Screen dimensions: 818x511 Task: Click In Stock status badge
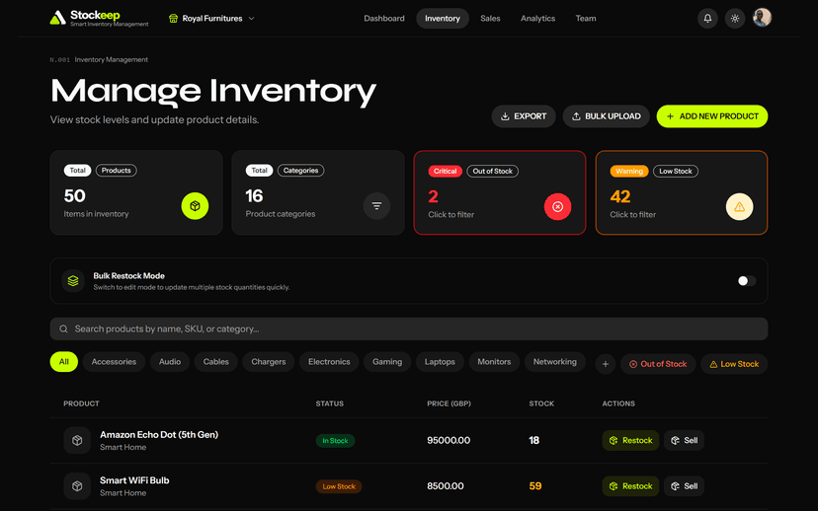point(335,441)
